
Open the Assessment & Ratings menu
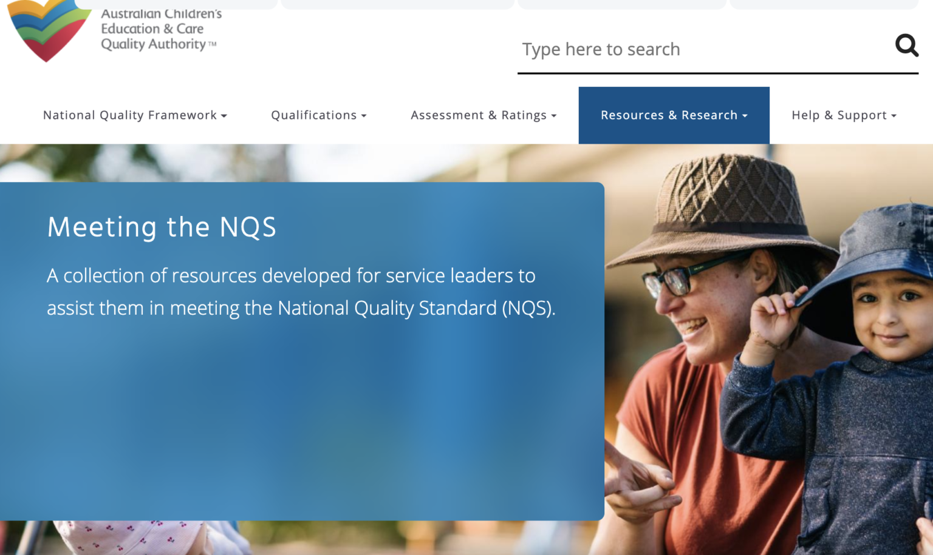[478, 115]
